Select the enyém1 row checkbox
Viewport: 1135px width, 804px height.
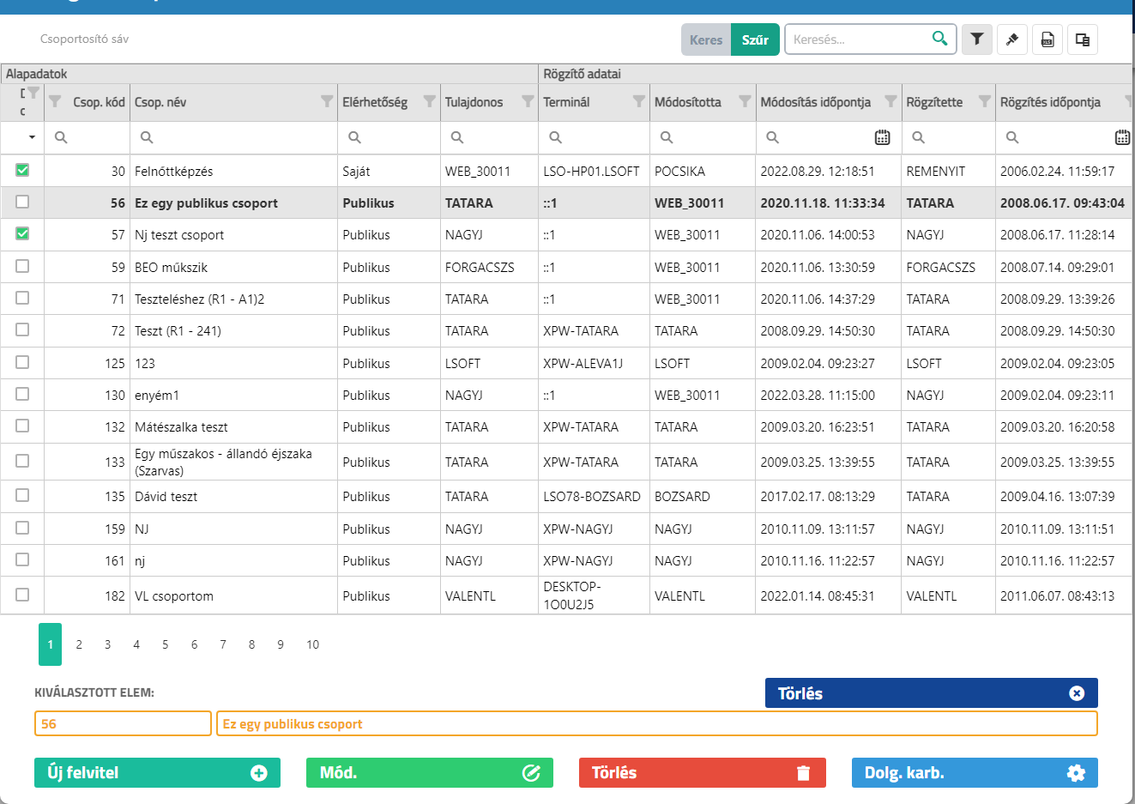point(22,394)
